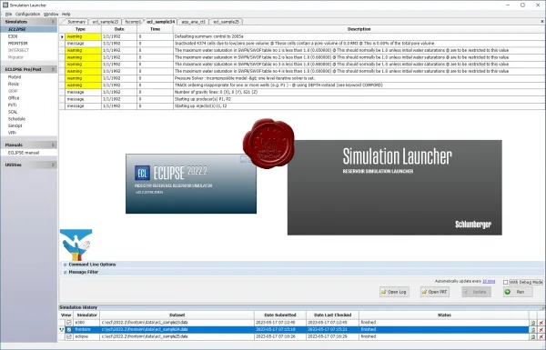Screen dimensions: 546x350
Task: Select Migrator in the Simulators list
Action: pos(15,57)
